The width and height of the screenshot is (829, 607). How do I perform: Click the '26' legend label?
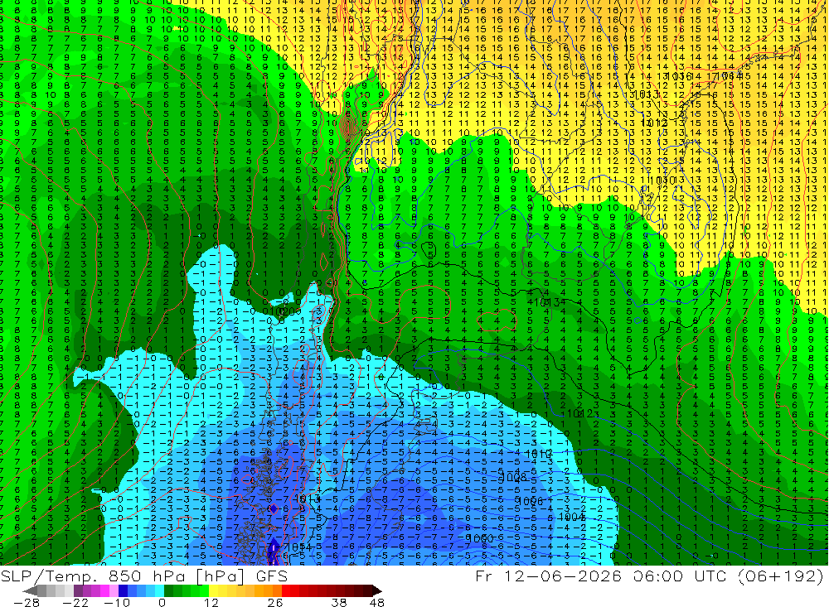[275, 603]
